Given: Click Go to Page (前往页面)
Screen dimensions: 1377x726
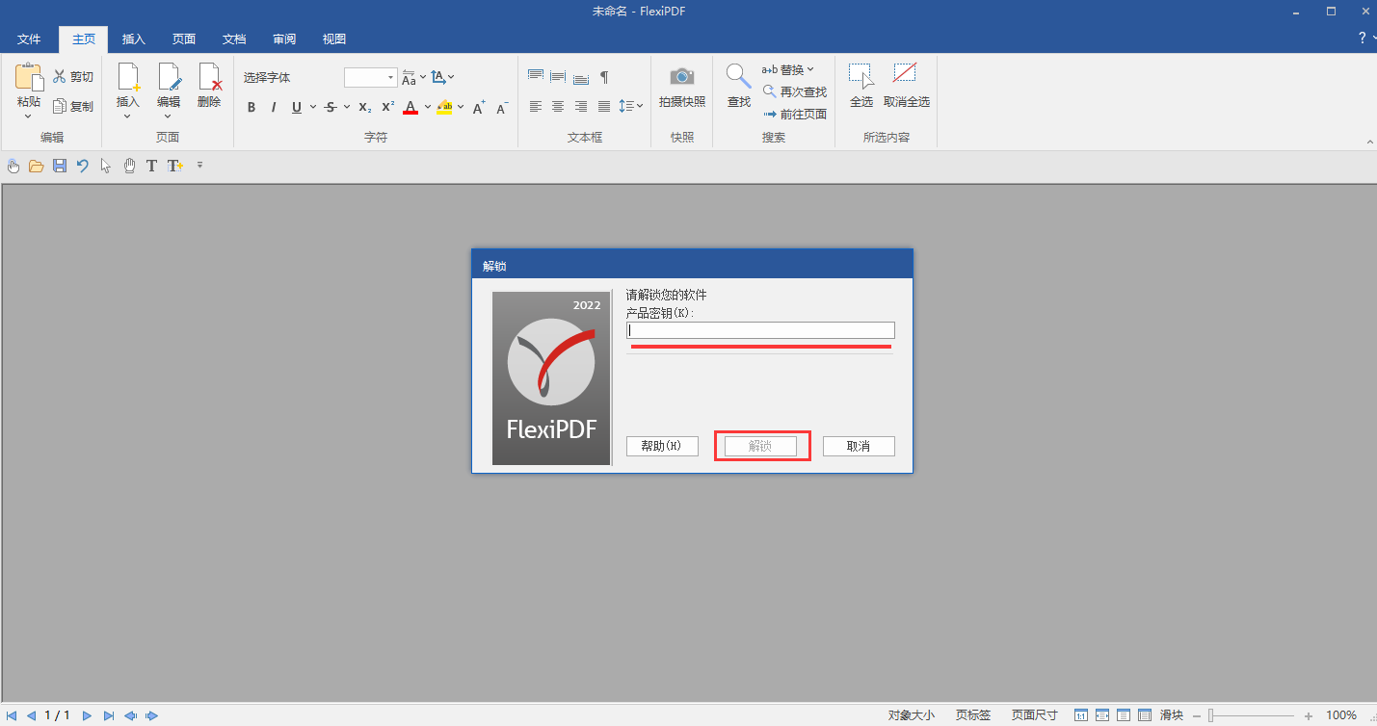Looking at the screenshot, I should tap(795, 114).
